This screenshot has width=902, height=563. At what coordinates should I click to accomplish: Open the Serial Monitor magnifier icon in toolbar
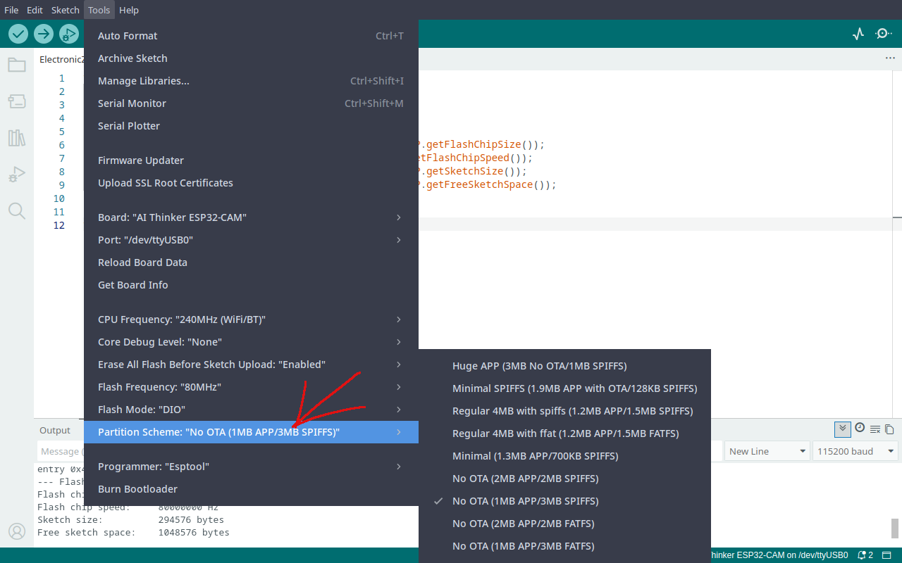pyautogui.click(x=884, y=33)
